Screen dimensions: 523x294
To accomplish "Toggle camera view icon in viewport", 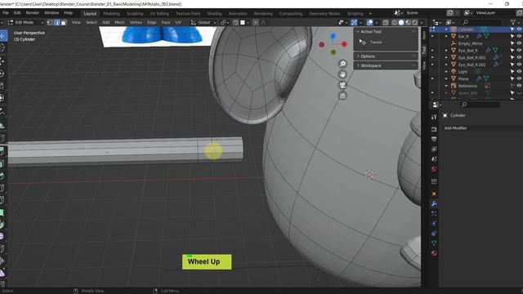I will point(342,85).
